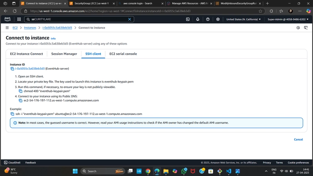This screenshot has height=176, width=313.
Task: Open browser profile avatar
Action: 291,11
